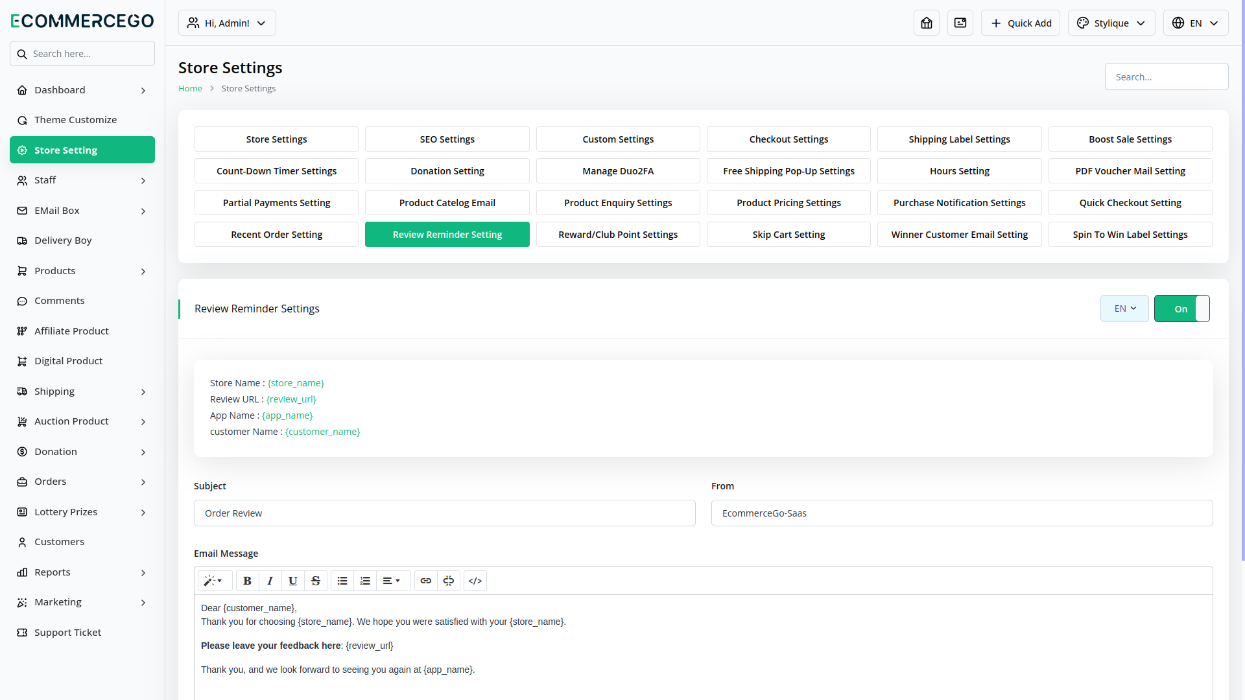Screen dimensions: 1245x700
Task: Open Skip Cart Setting tab
Action: [x=788, y=235]
